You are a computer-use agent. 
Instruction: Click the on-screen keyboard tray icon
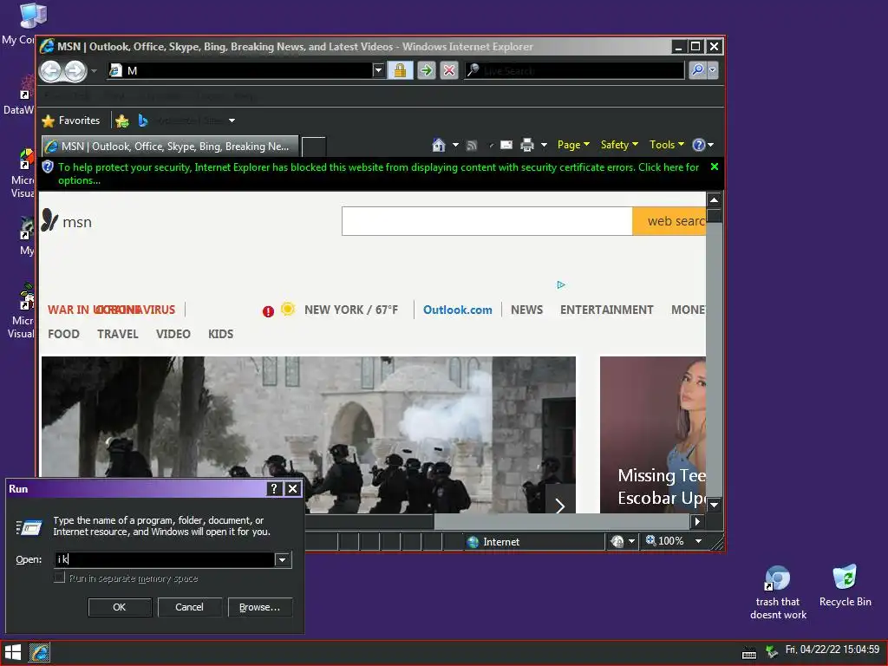(748, 654)
